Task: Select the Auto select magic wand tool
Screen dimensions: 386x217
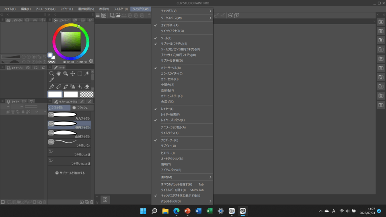Action: (87, 73)
